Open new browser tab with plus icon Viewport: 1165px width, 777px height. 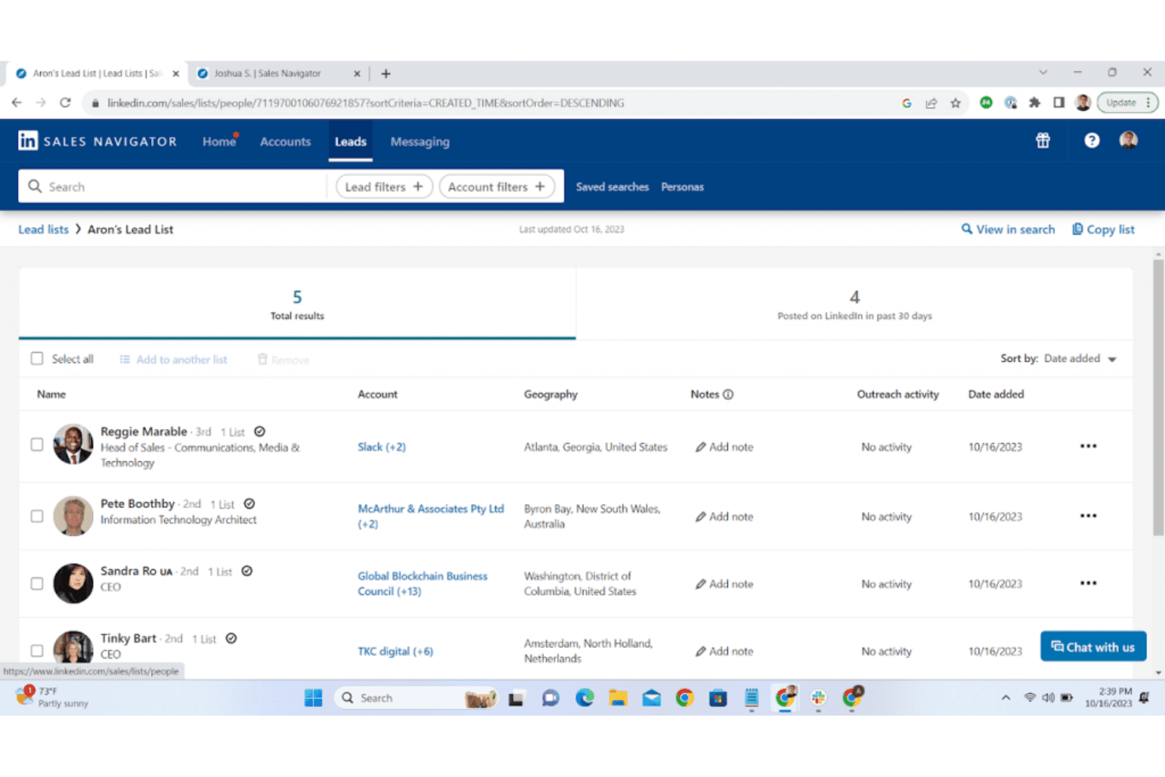386,73
